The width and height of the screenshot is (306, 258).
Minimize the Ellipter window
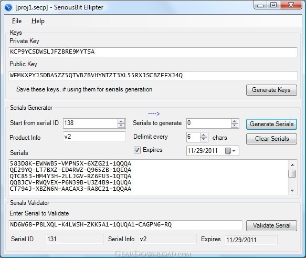[x=260, y=5]
